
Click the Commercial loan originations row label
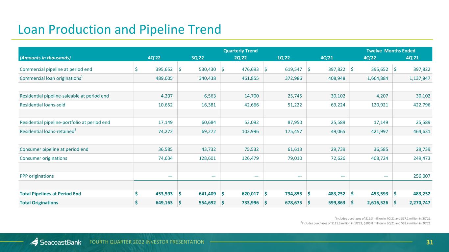coord(52,78)
